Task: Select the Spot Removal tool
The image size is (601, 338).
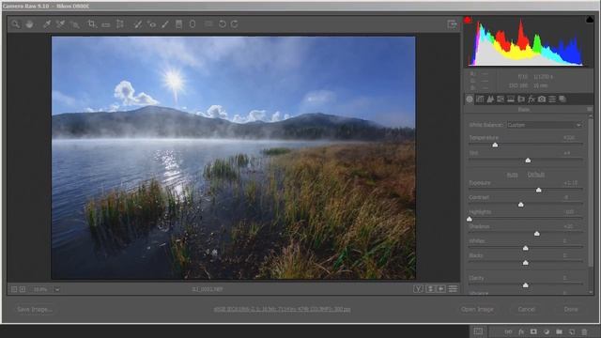Action: [x=138, y=24]
